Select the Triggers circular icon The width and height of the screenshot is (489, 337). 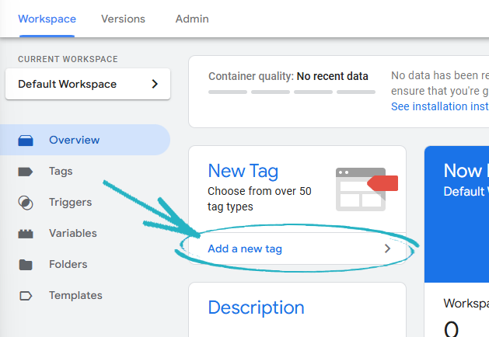point(26,203)
